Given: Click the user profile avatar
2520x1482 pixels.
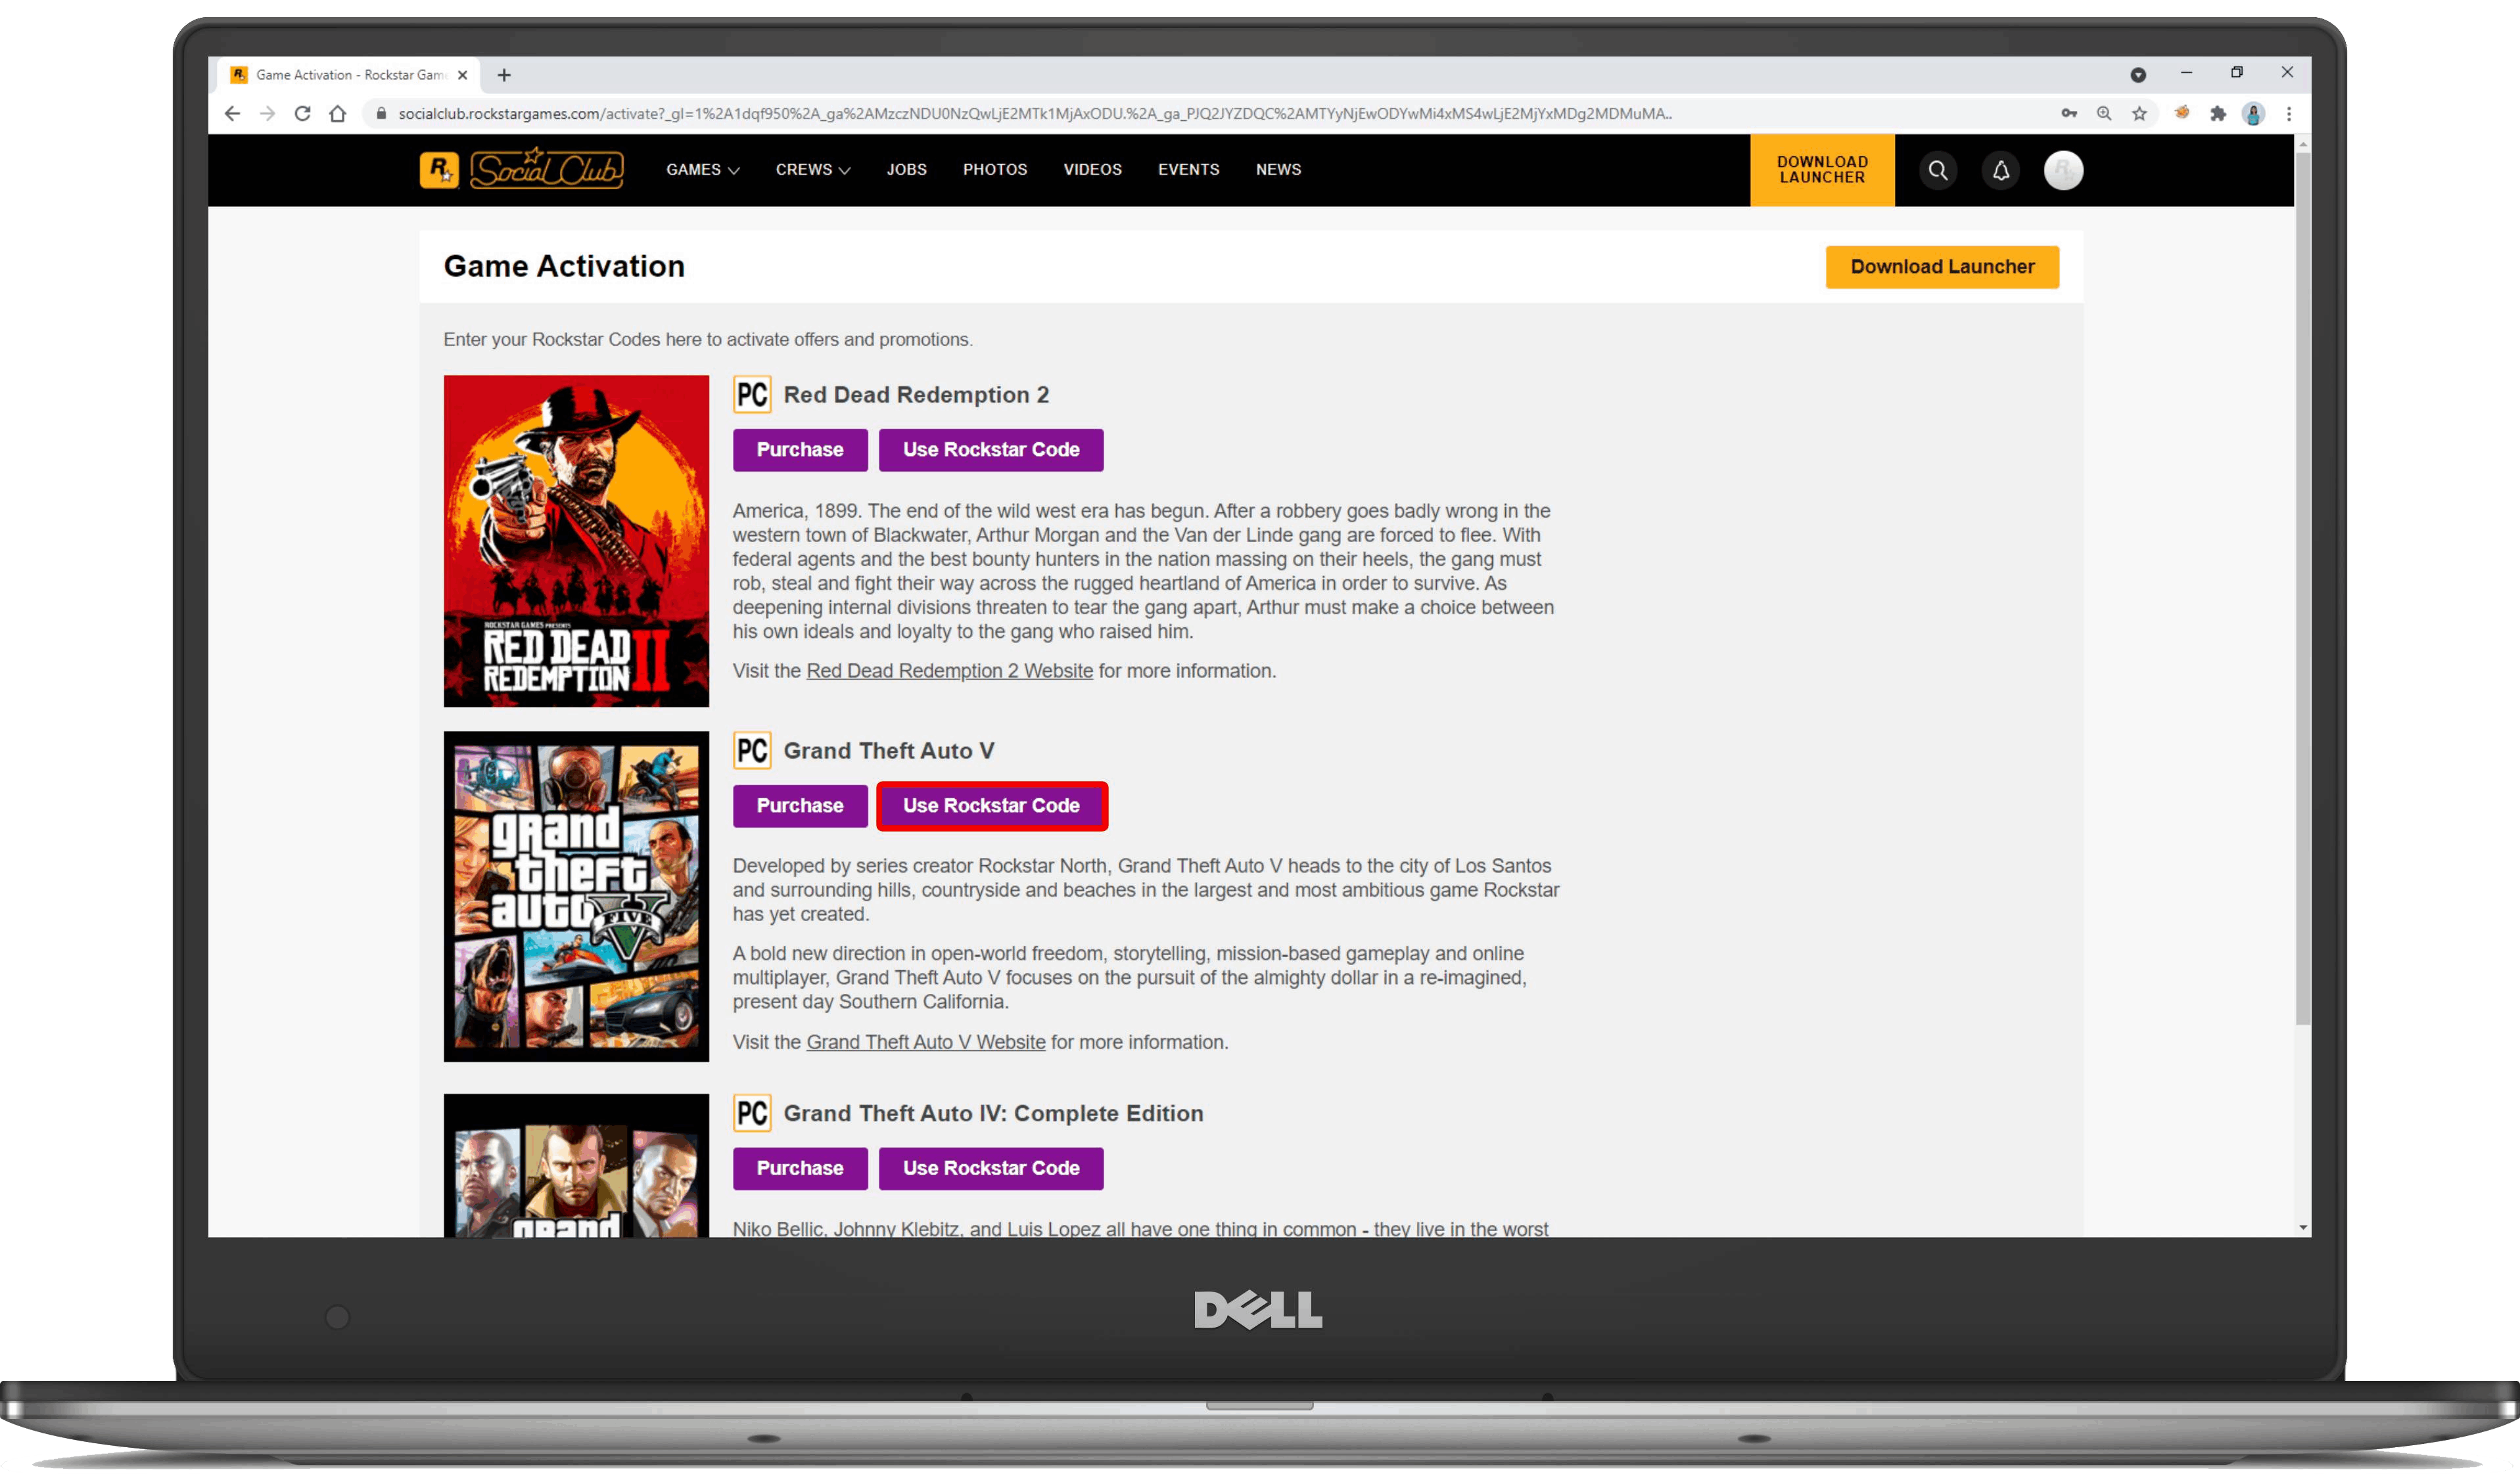Looking at the screenshot, I should [2063, 170].
